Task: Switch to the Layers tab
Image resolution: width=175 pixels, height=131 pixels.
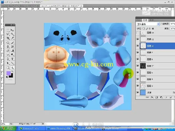Action: pos(145,20)
